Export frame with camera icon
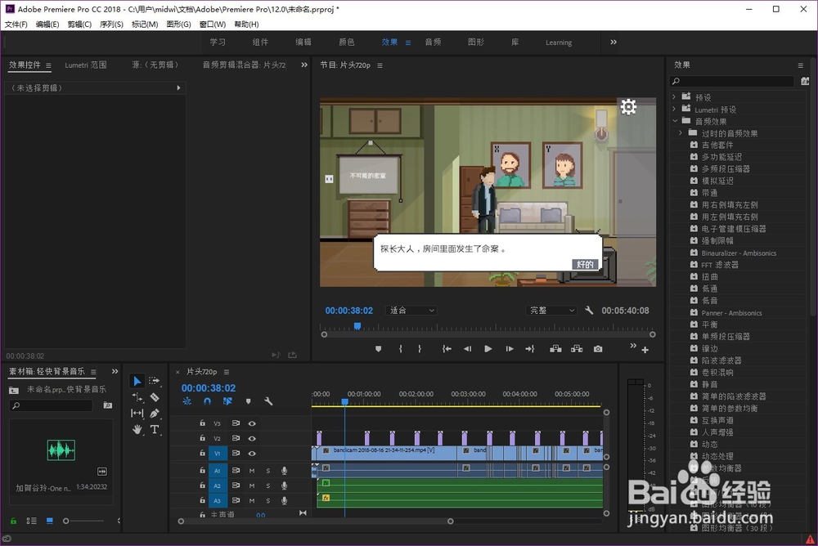Viewport: 818px width, 546px height. click(x=598, y=349)
